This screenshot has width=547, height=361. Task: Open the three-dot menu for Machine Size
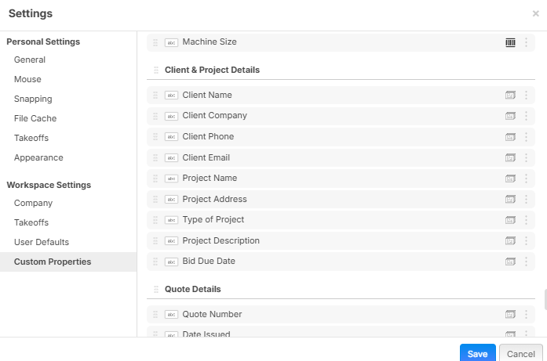click(526, 42)
